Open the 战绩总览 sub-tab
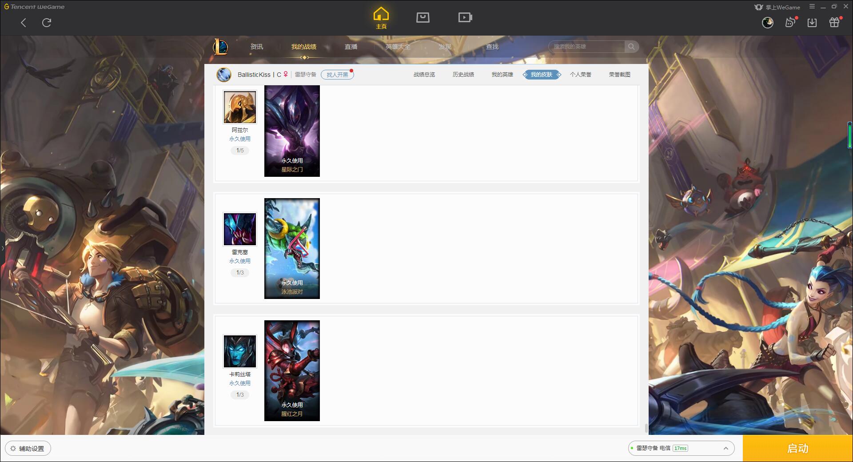 [x=424, y=75]
